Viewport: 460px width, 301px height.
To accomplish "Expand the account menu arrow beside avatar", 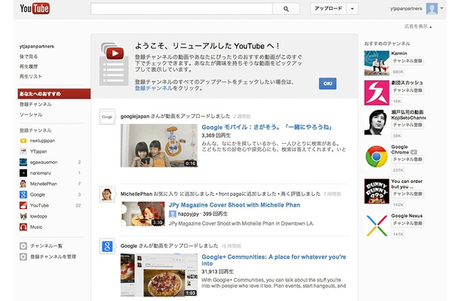I will [441, 8].
